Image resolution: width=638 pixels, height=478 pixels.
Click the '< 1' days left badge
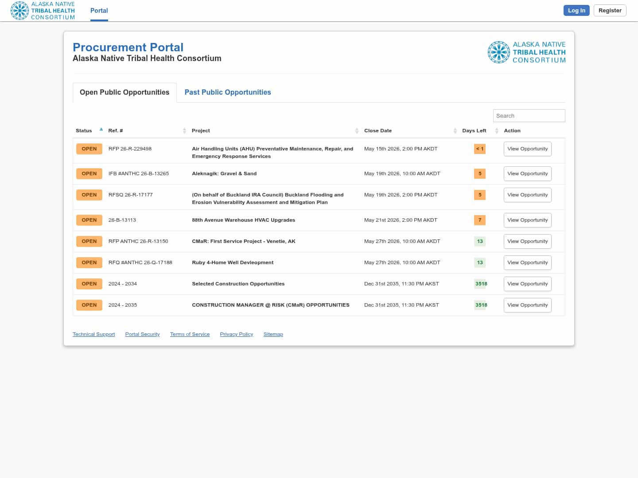pos(480,149)
